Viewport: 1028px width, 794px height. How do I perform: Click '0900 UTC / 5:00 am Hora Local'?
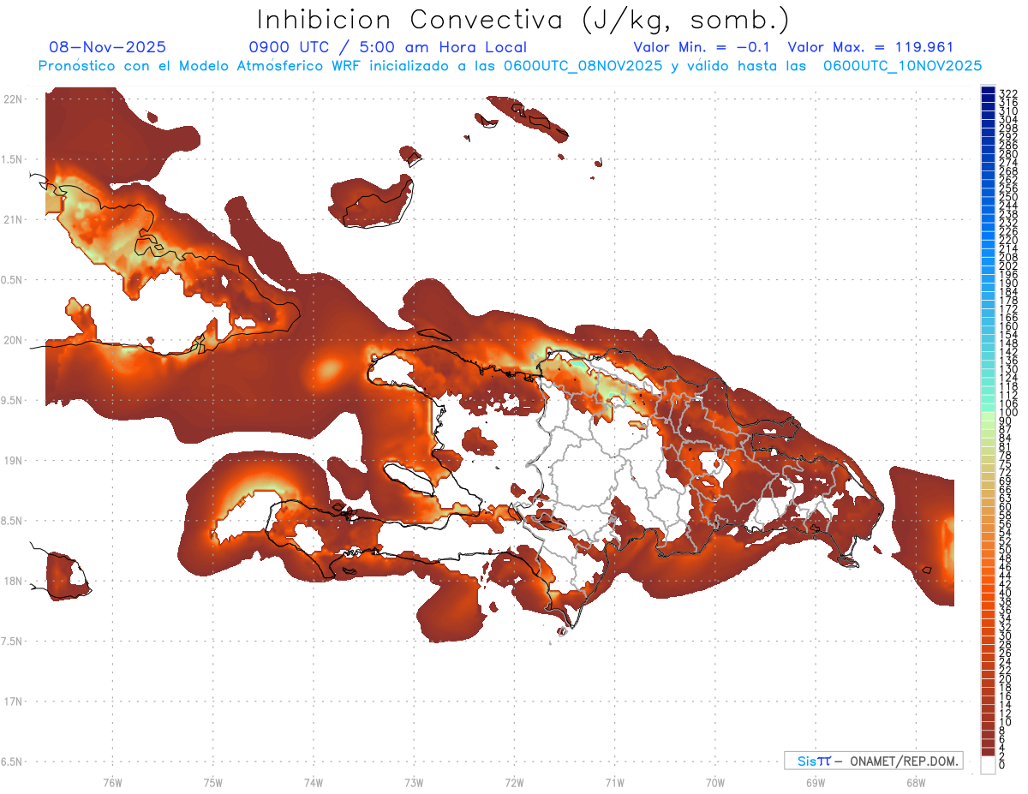tap(388, 47)
